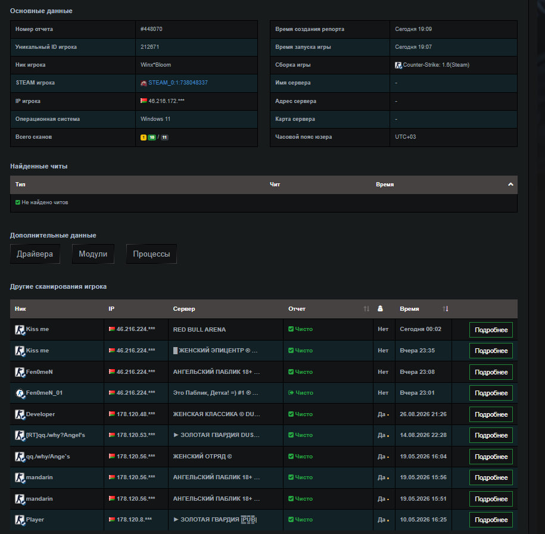This screenshot has height=534, width=545.
Task: Click the green check icon in RED BULL ARENA row
Action: point(291,329)
